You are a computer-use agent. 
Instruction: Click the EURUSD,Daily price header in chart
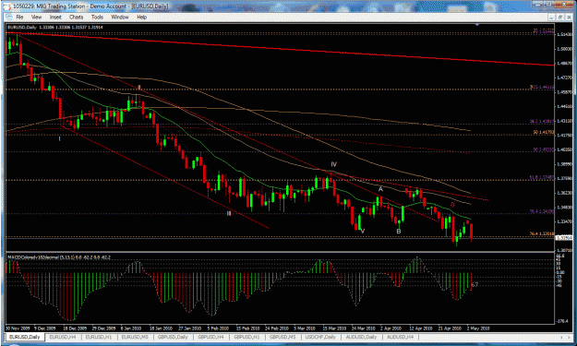pyautogui.click(x=55, y=27)
